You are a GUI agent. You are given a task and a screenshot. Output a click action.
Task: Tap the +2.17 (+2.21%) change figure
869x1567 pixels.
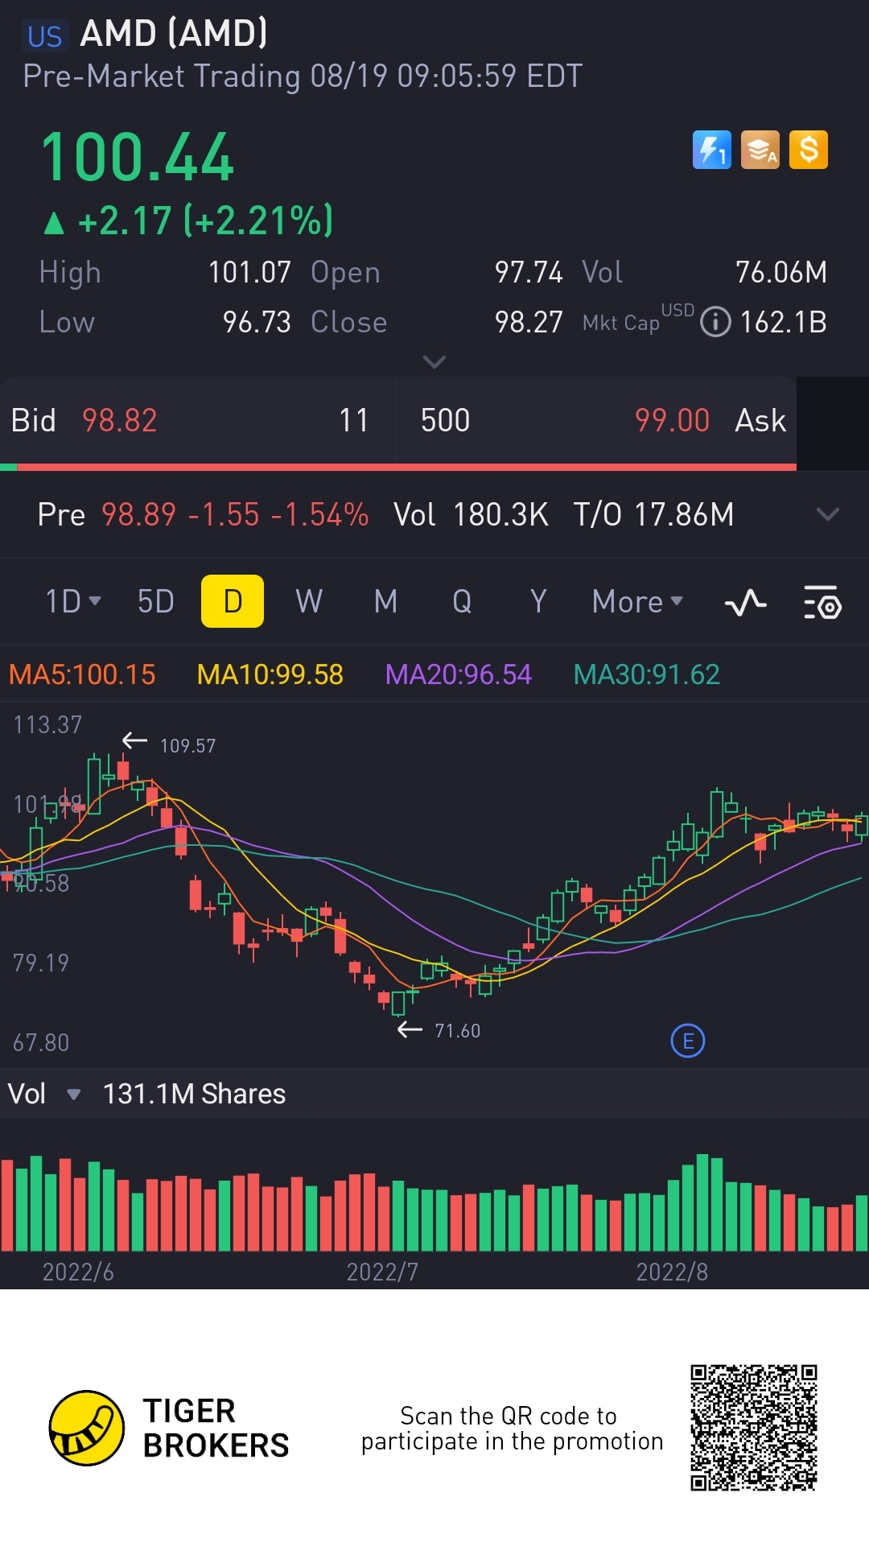tap(205, 221)
